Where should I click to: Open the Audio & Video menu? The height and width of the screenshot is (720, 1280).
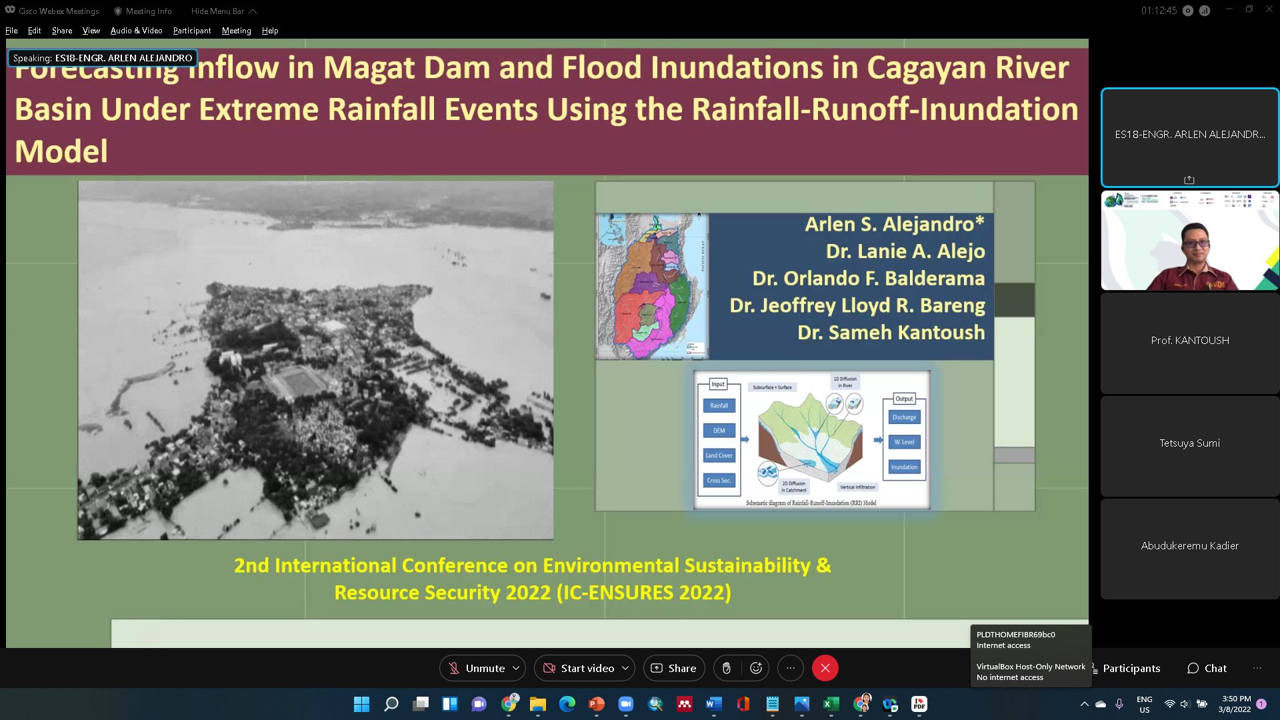136,31
